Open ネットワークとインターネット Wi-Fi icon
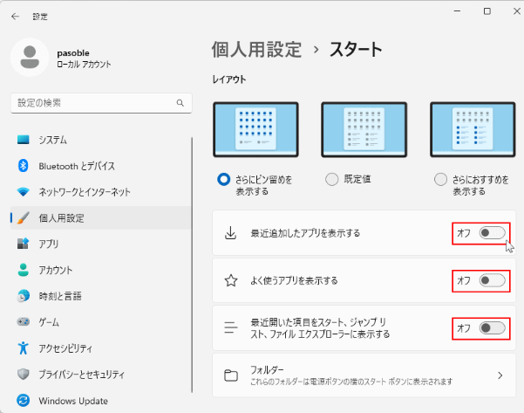Image resolution: width=524 pixels, height=413 pixels. [x=24, y=192]
